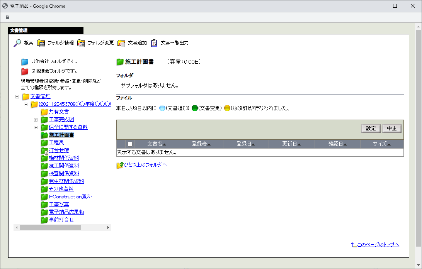Screen dimensions: 422x269
Task: Click the folder icon beside 共有文書
Action: (44, 112)
